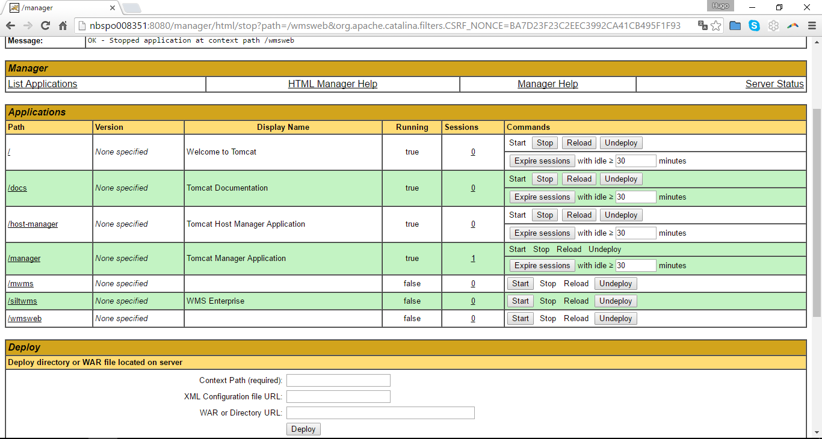This screenshot has height=439, width=822.
Task: Start the /wmsweb application
Action: click(521, 318)
